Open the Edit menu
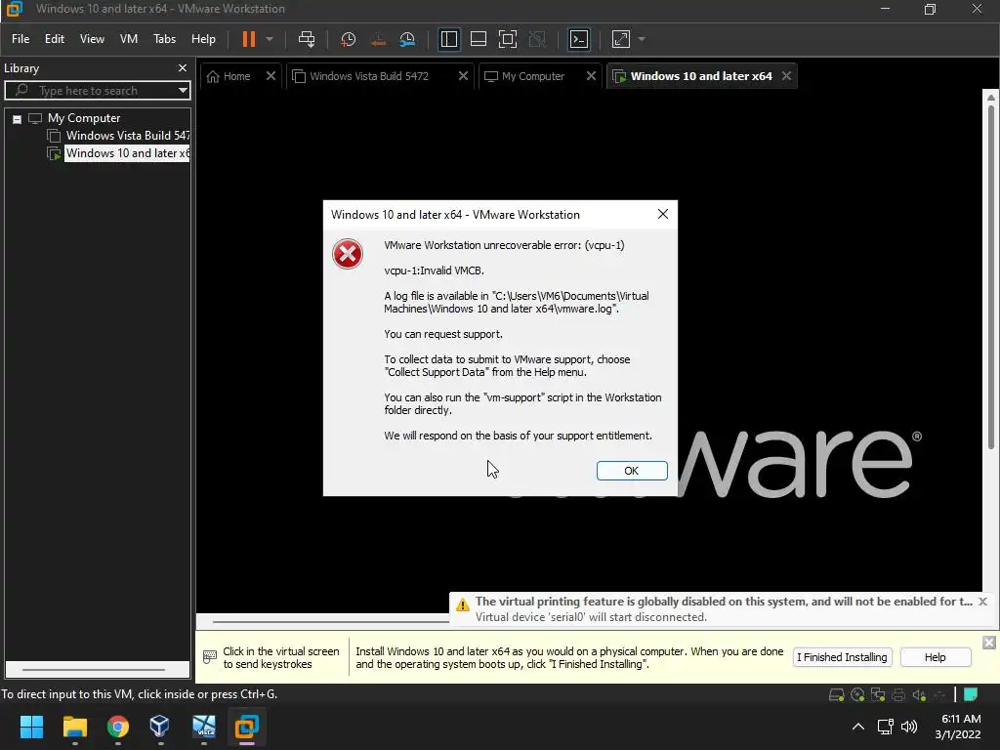Viewport: 1000px width, 750px height. tap(55, 39)
